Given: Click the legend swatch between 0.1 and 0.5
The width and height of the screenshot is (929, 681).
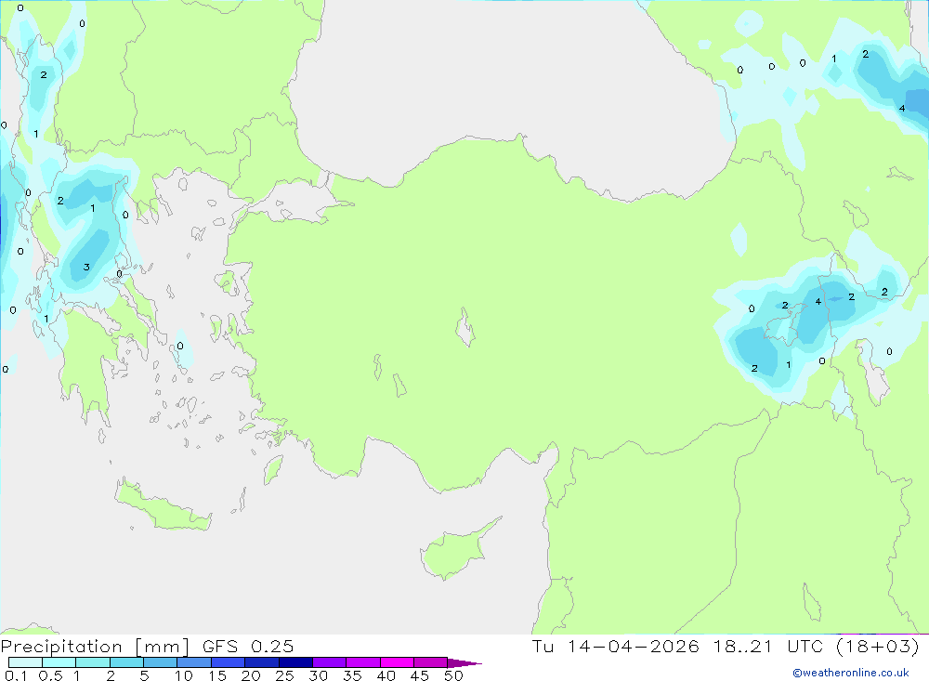Looking at the screenshot, I should 25,662.
